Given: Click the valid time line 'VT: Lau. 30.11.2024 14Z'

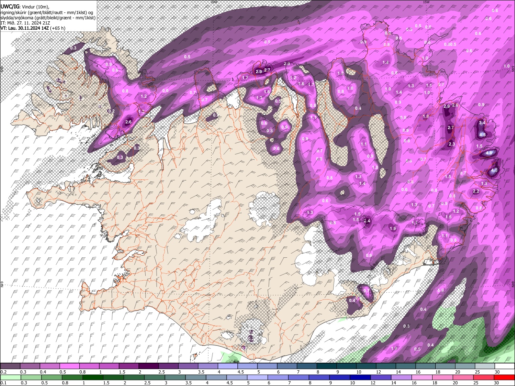Looking at the screenshot, I should coord(24,28).
